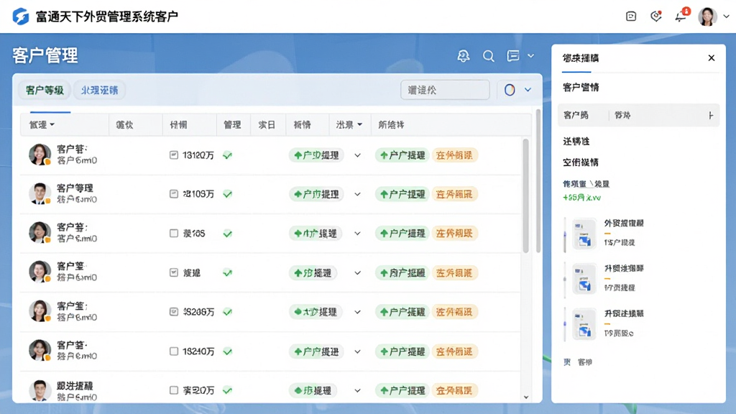The image size is (736, 414).
Task: Click the orange tag in the 13240万 row
Action: point(454,351)
